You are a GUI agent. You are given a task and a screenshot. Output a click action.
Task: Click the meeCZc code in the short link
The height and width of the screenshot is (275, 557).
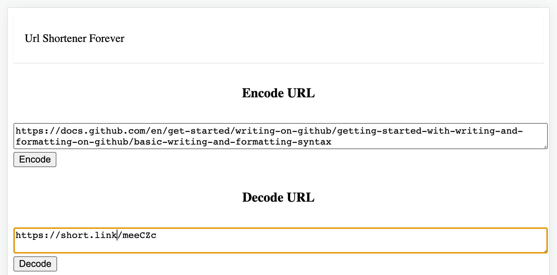(140, 236)
